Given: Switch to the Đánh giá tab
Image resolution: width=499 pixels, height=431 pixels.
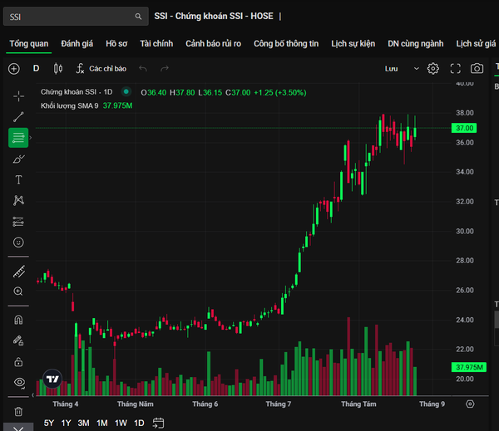Looking at the screenshot, I should coord(77,43).
